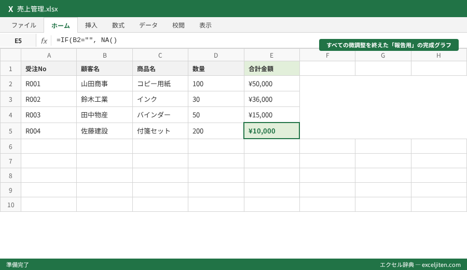Screen dimensions: 467x270
Task: Click the 合計金額 header cell
Action: tap(271, 69)
